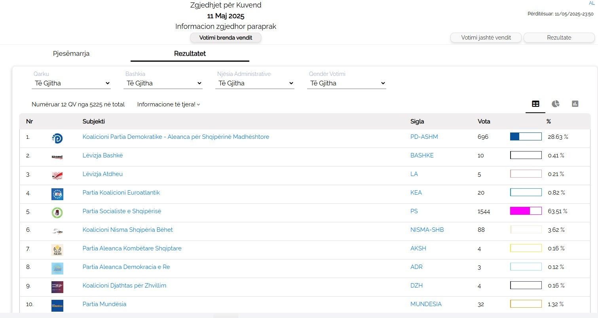This screenshot has height=318, width=598.
Task: Click the Lëvizja Bashkë logo
Action: 57,157
